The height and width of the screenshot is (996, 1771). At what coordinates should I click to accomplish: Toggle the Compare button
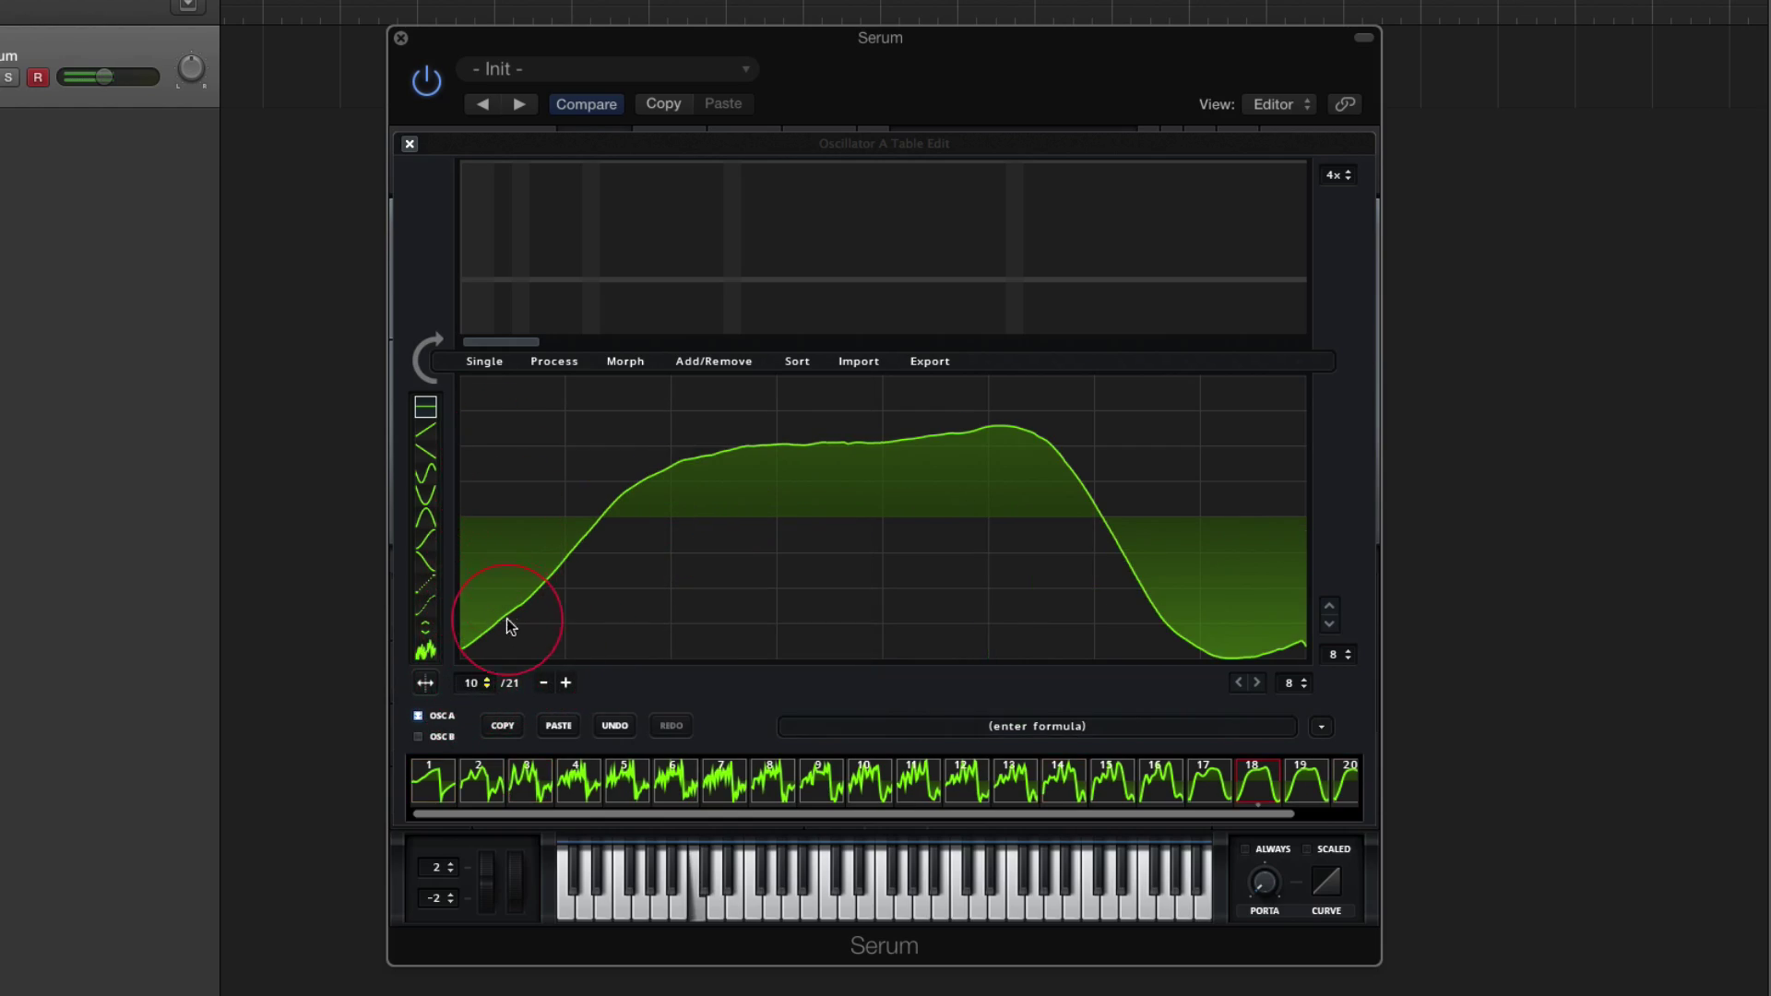click(x=587, y=104)
